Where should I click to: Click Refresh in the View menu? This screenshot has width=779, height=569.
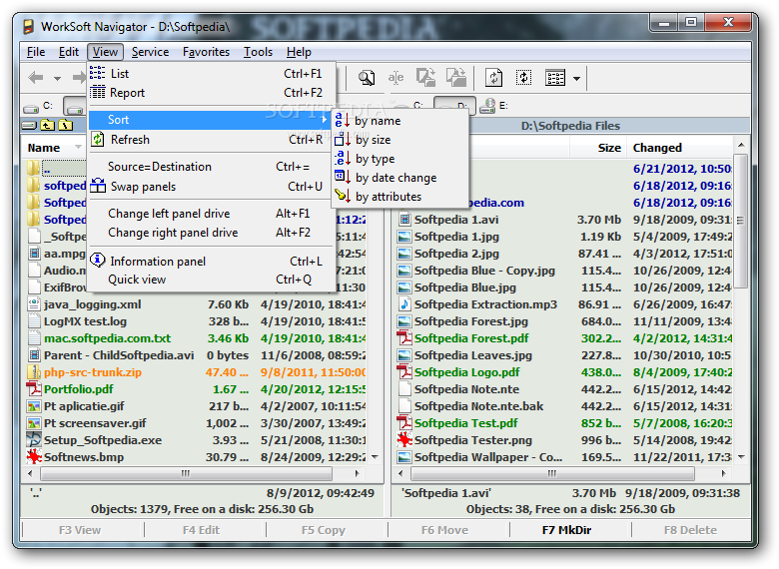[x=212, y=140]
